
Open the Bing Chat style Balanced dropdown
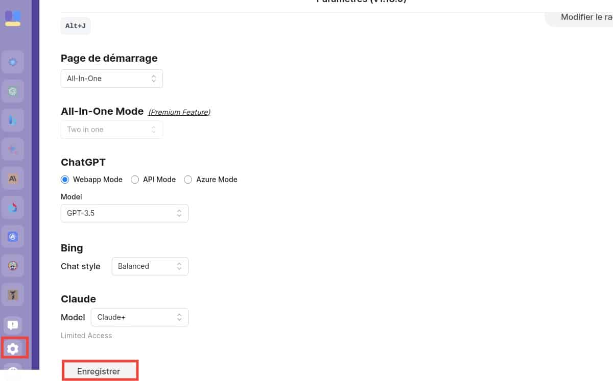coord(150,266)
